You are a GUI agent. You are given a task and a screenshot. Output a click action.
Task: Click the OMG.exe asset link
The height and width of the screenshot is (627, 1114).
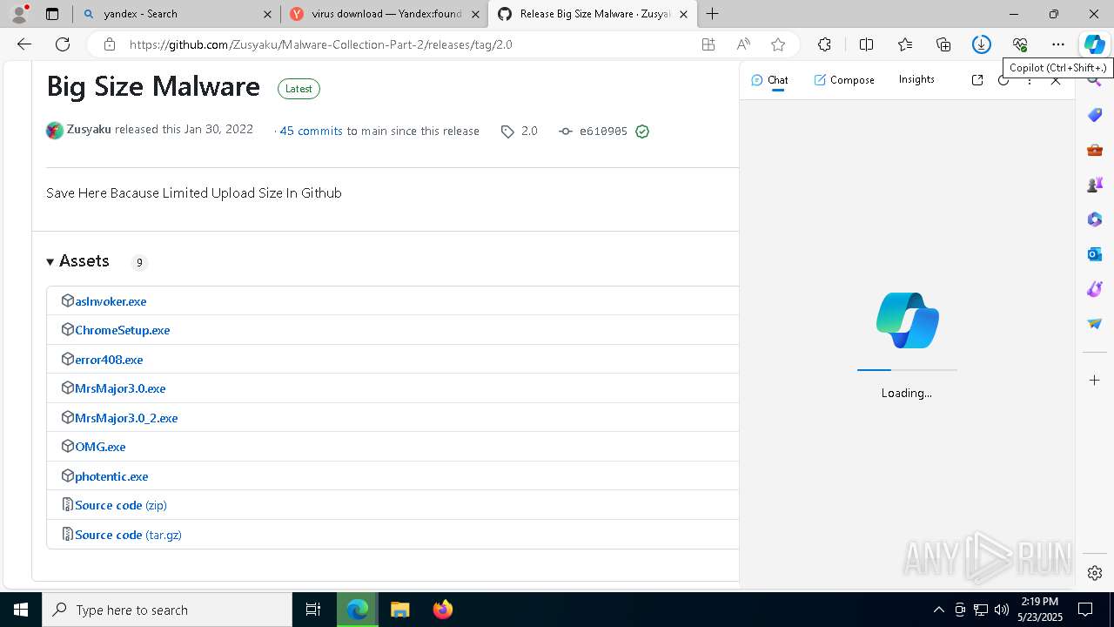(100, 447)
